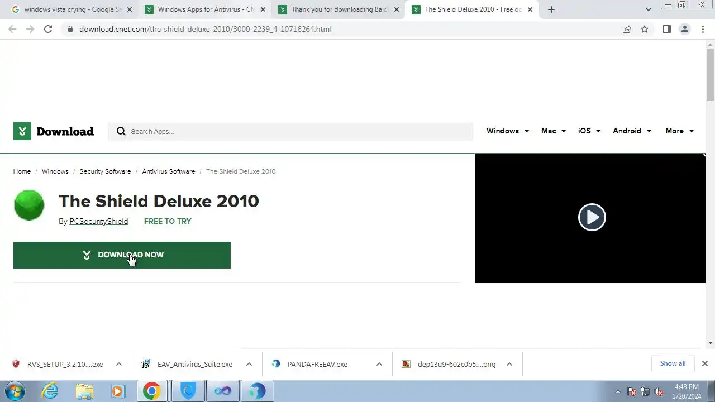Launch Internet Explorer from taskbar
The width and height of the screenshot is (715, 402).
coord(50,391)
